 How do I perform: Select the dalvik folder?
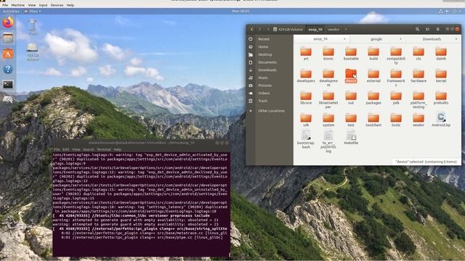click(441, 54)
